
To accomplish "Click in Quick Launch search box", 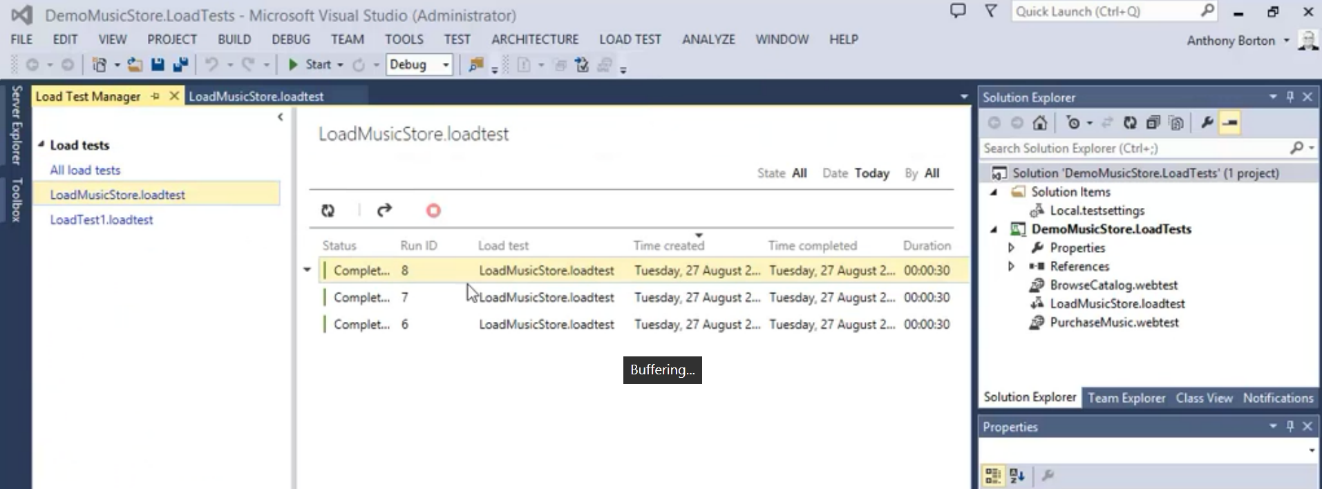I will 1115,11.
